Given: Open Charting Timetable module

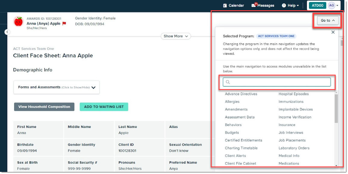Looking at the screenshot, I should click(x=241, y=148).
